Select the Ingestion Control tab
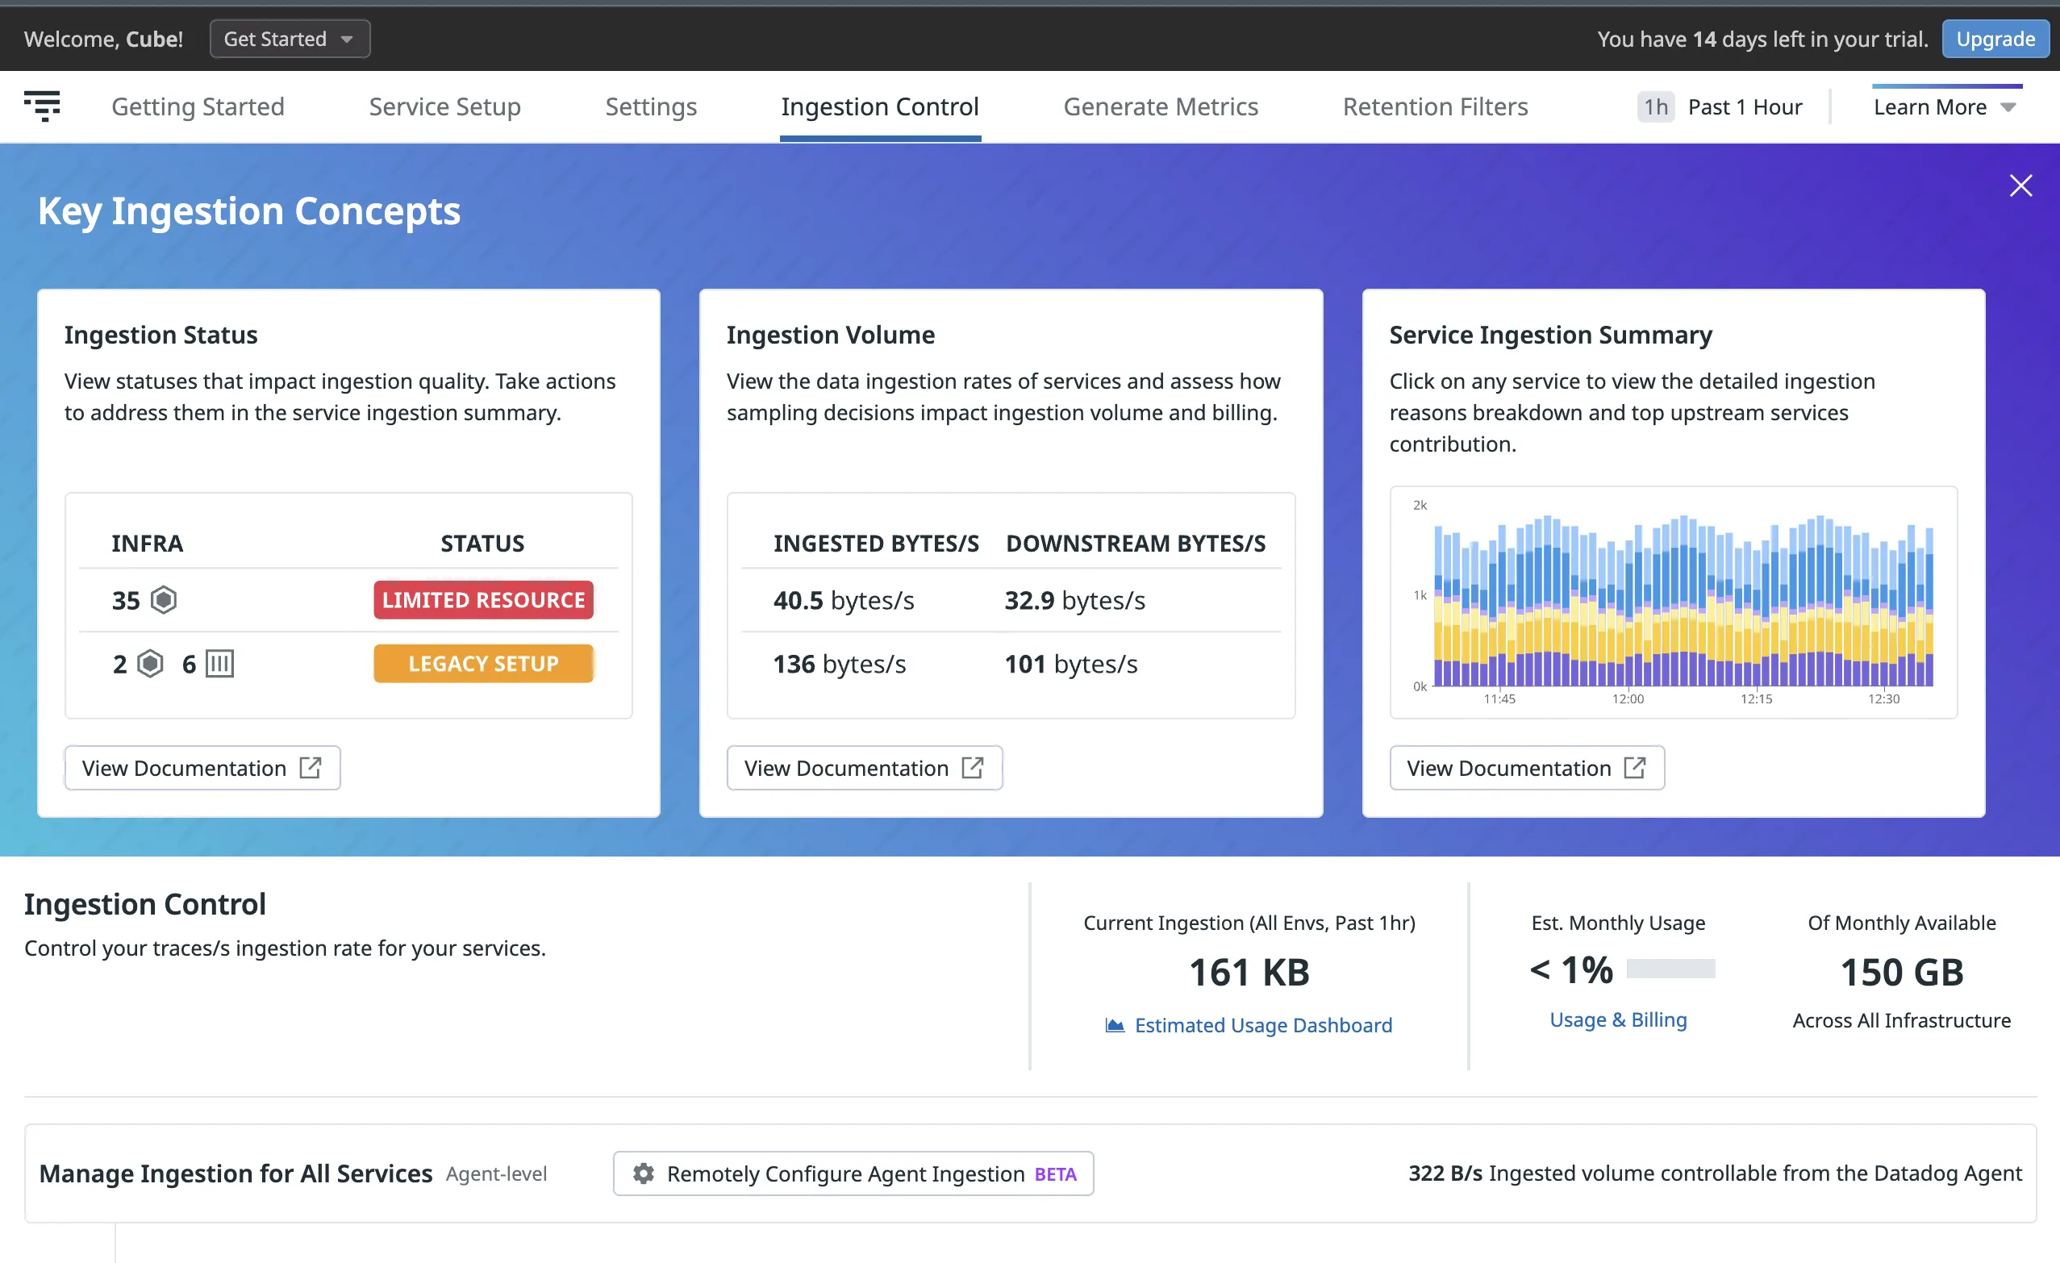Screen dimensions: 2060x1263 [879, 106]
